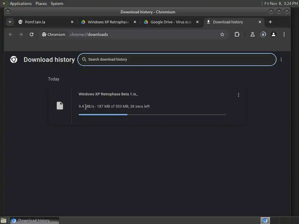Open Windows XP Retrophase Beta 1.is_ file
This screenshot has width=299, height=224.
(108, 94)
